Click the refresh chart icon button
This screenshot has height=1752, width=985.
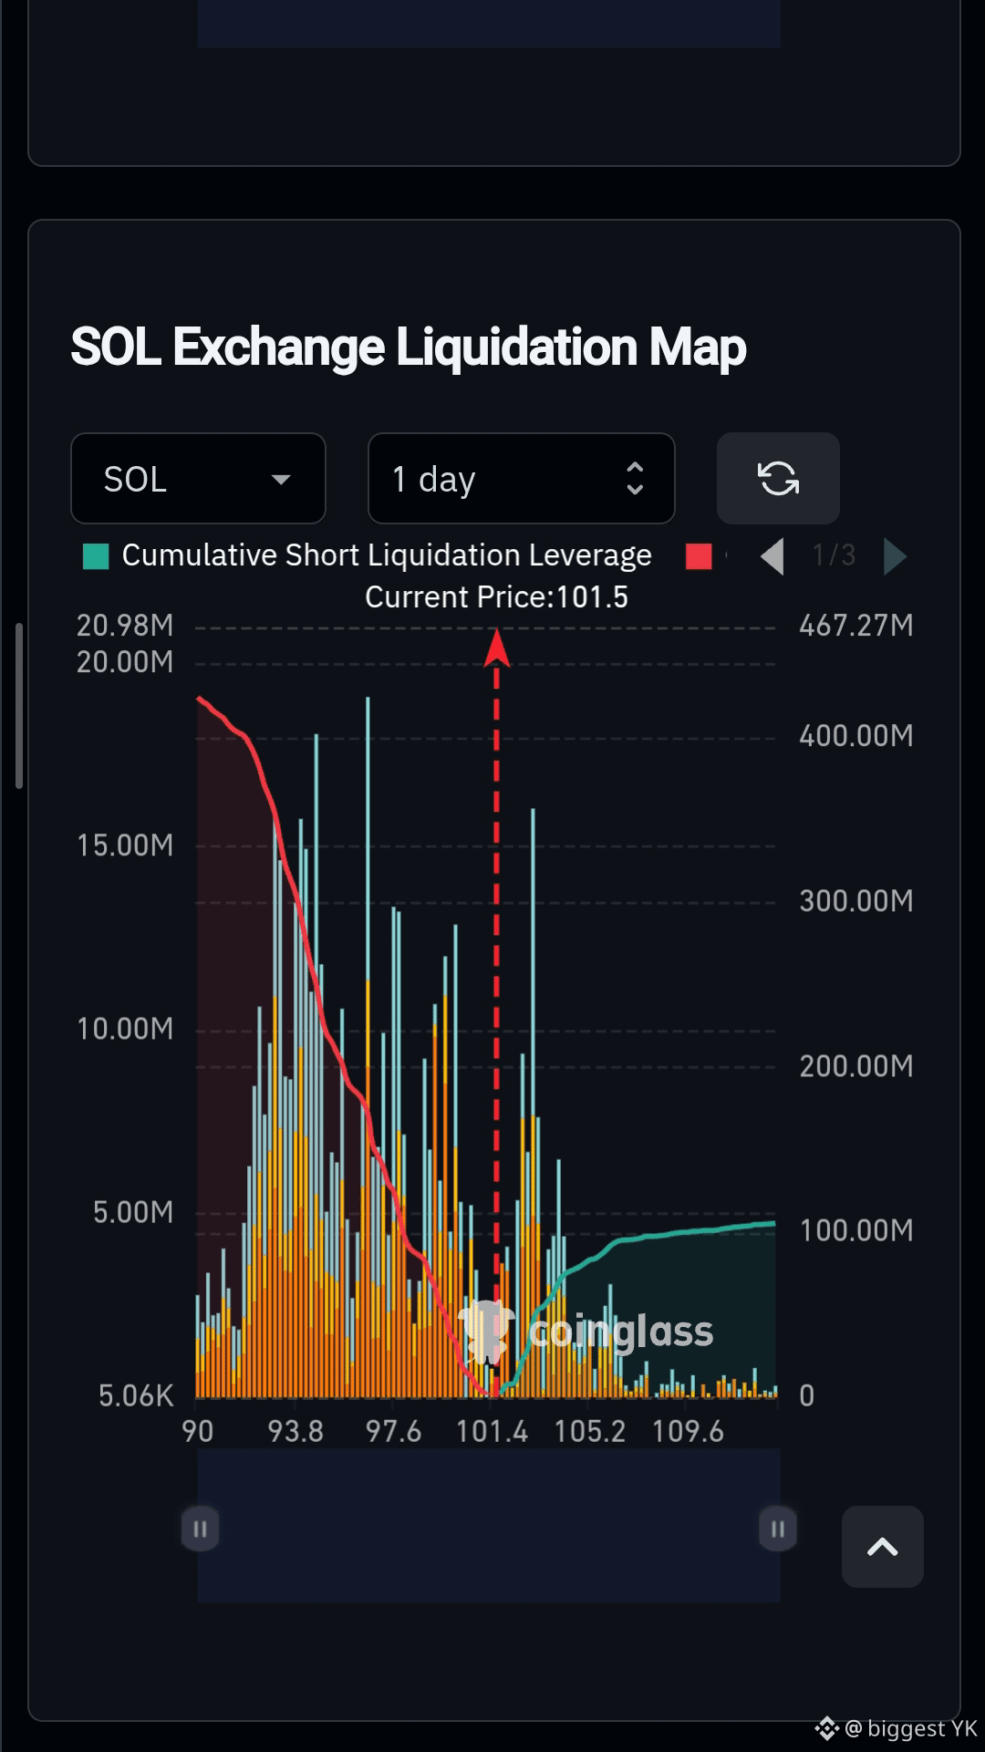778,479
